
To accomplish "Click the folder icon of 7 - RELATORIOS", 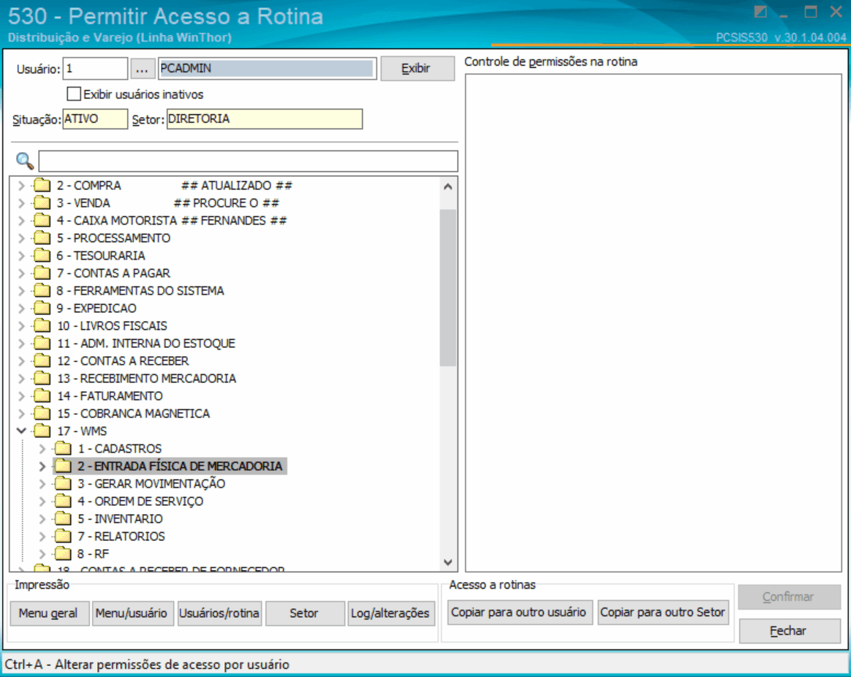I will click(63, 537).
